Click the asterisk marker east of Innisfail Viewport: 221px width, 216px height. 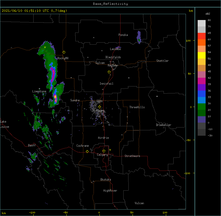(129, 78)
